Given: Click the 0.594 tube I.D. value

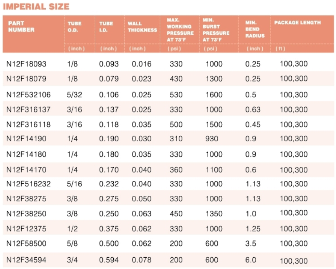Looking at the screenshot, I should tap(109, 260).
